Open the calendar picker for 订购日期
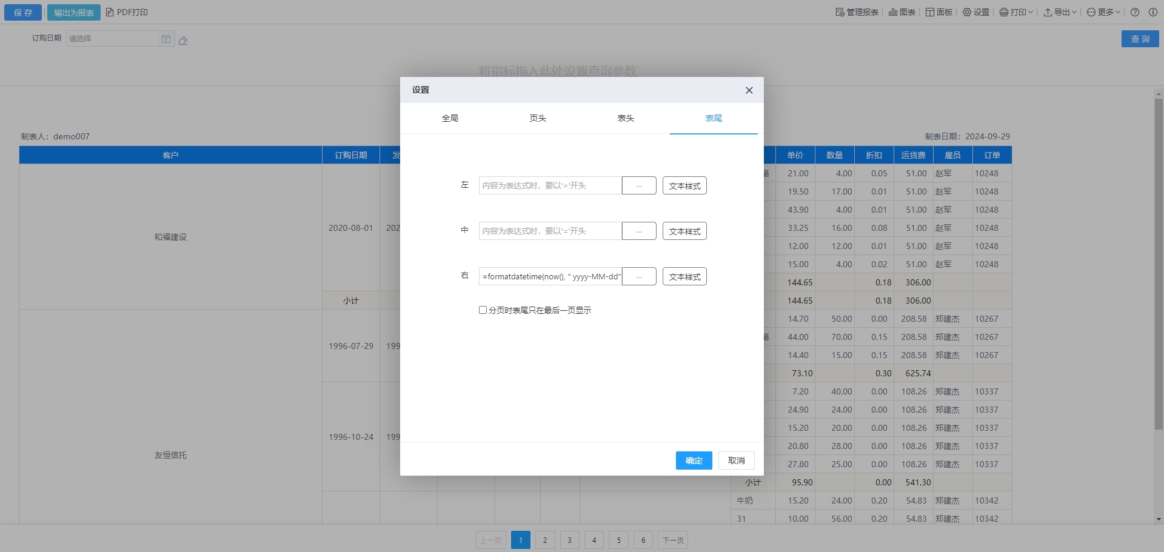This screenshot has height=552, width=1164. (166, 39)
